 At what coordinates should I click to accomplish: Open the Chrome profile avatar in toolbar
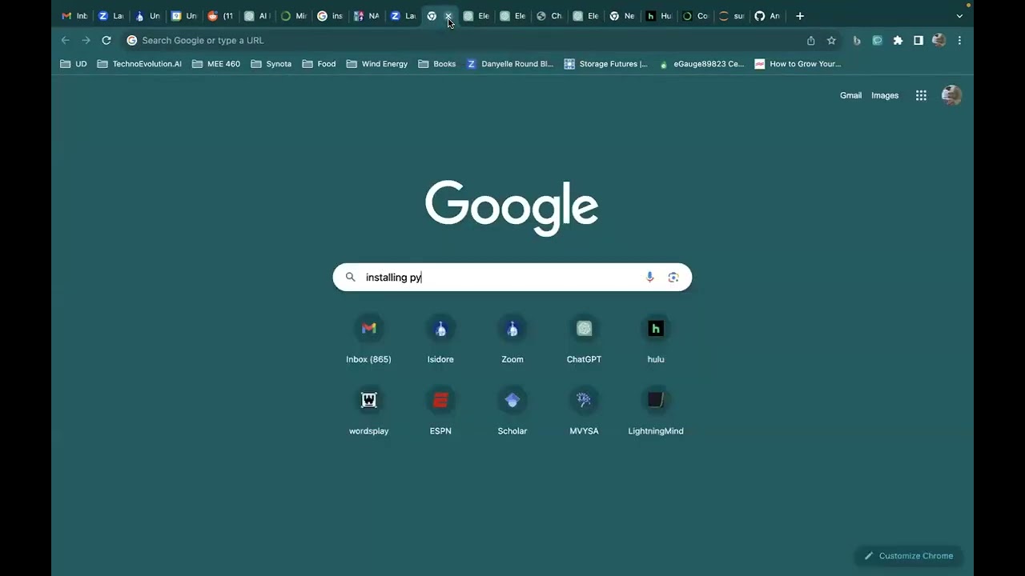click(x=939, y=40)
